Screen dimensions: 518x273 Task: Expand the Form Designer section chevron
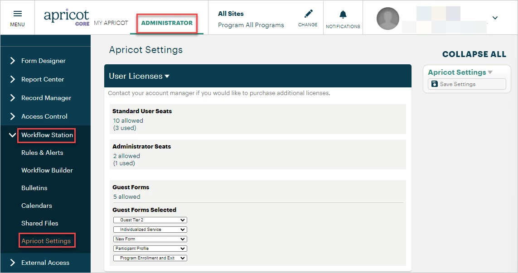13,61
